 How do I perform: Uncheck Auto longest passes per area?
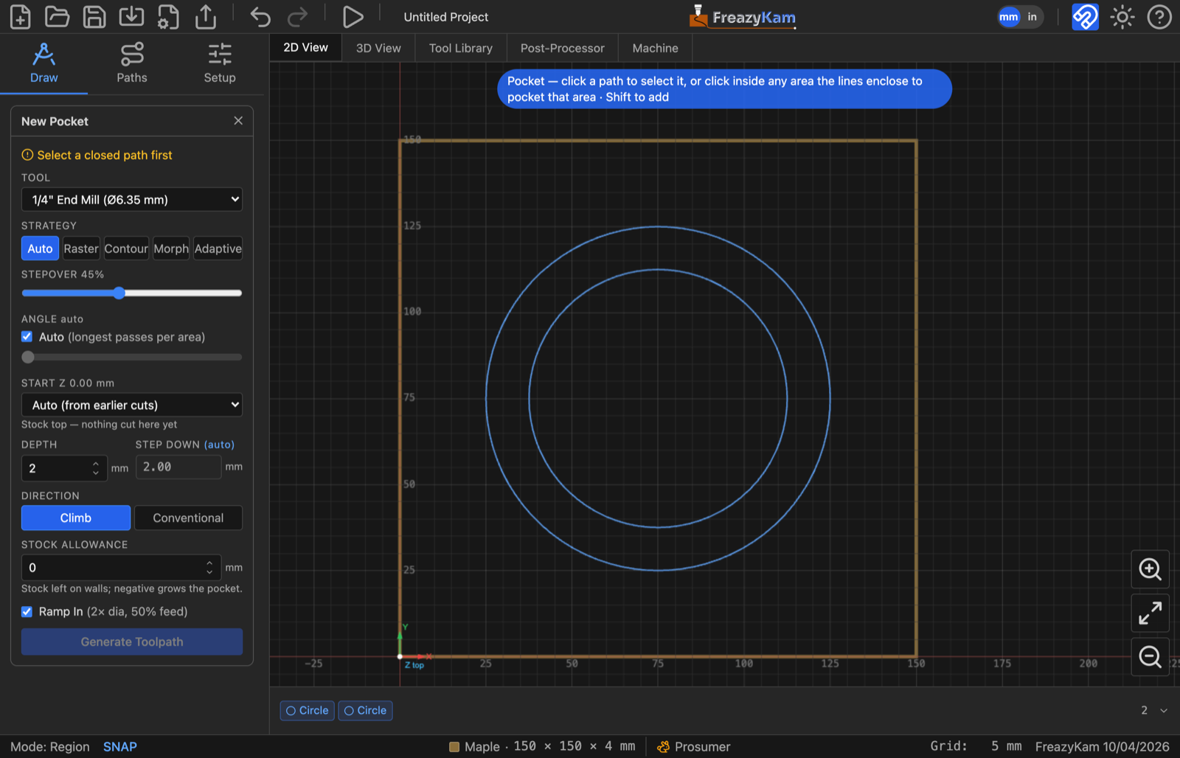click(27, 337)
